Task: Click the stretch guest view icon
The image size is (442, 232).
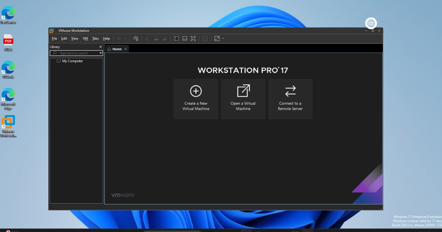Action: (217, 38)
